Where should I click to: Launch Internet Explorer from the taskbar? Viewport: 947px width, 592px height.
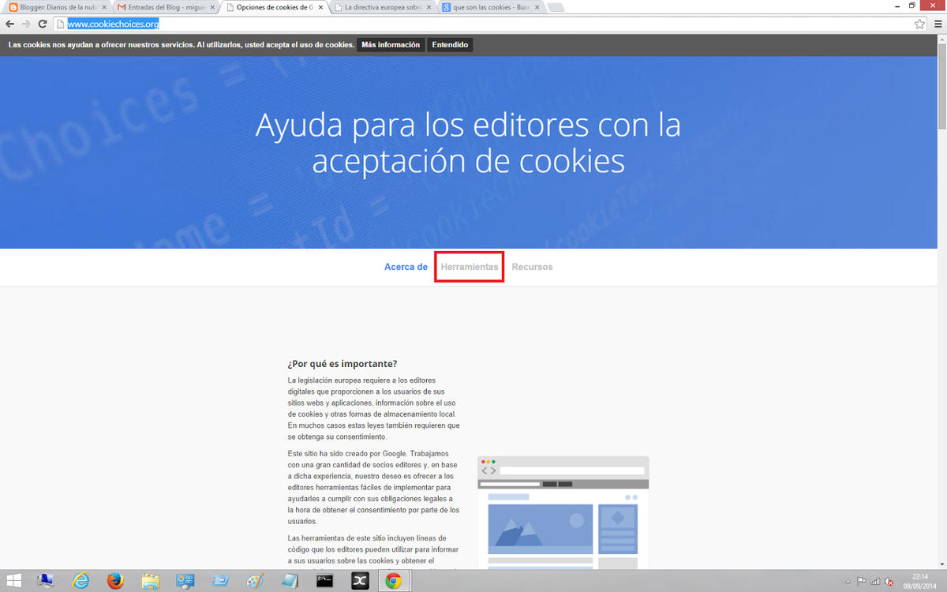click(80, 581)
